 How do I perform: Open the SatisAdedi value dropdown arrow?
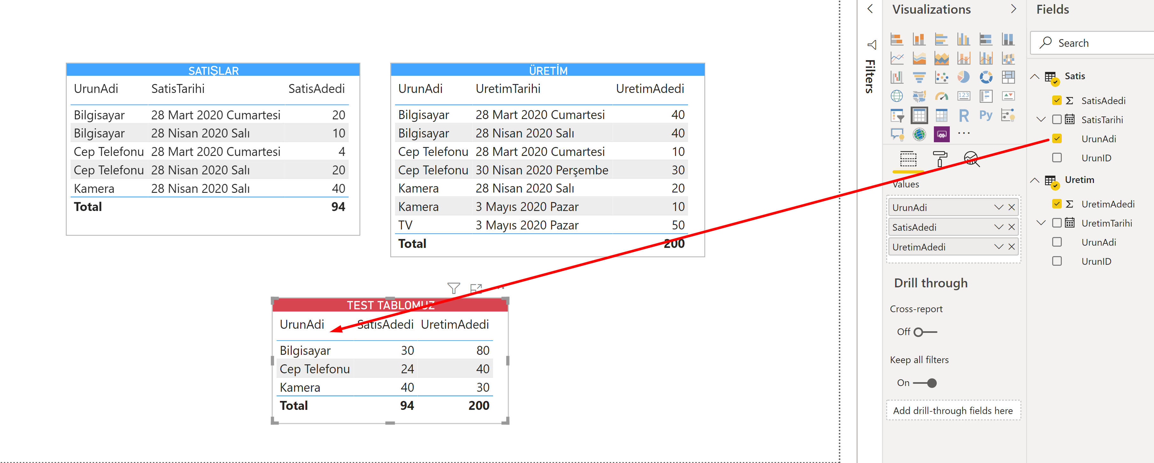pos(998,227)
